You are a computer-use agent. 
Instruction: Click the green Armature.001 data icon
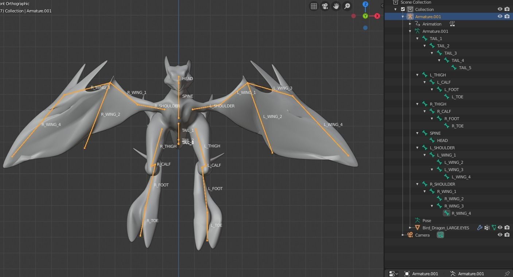(x=417, y=31)
